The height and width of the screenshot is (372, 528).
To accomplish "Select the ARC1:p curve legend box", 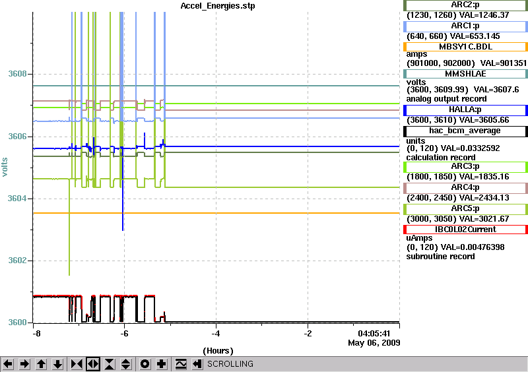I will pos(465,26).
